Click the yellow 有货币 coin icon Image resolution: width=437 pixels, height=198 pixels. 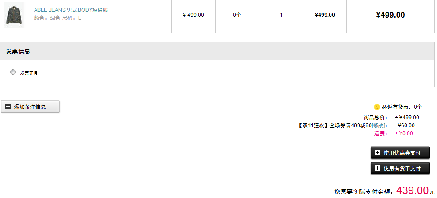coord(377,107)
